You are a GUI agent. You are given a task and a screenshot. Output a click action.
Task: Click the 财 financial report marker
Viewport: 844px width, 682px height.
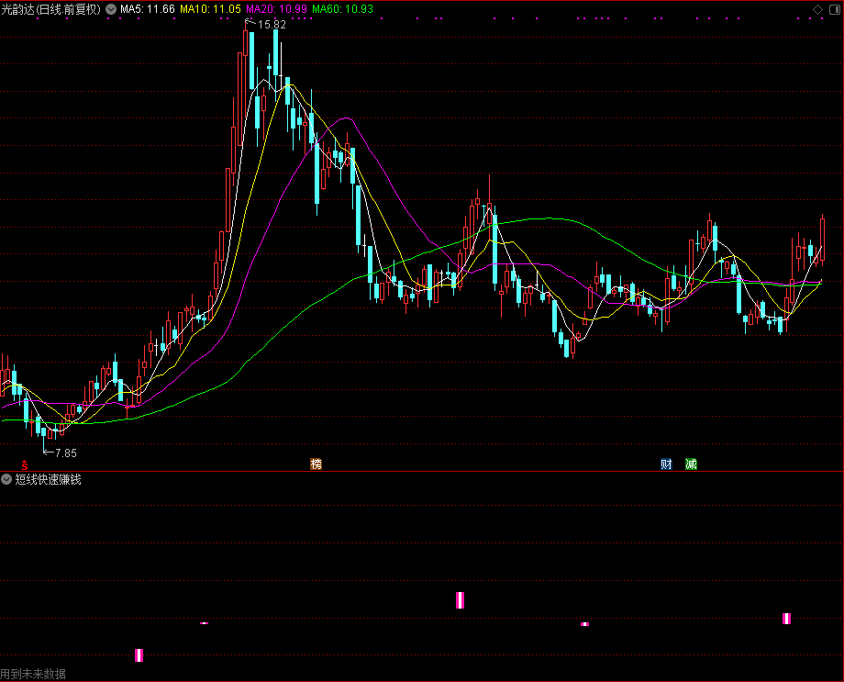tap(667, 464)
